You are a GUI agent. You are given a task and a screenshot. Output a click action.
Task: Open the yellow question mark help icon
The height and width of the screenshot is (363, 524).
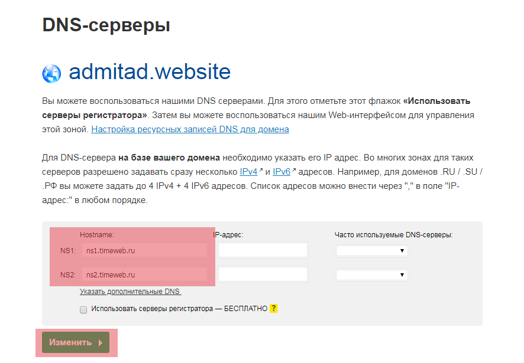click(273, 309)
